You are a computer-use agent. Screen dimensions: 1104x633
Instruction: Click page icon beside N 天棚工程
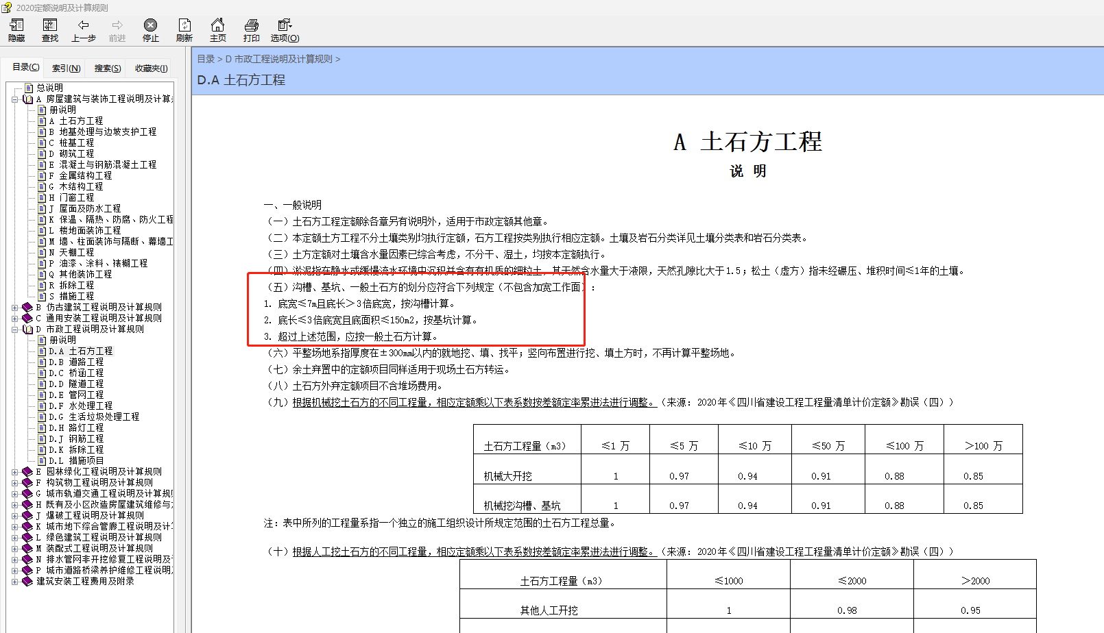(x=42, y=252)
